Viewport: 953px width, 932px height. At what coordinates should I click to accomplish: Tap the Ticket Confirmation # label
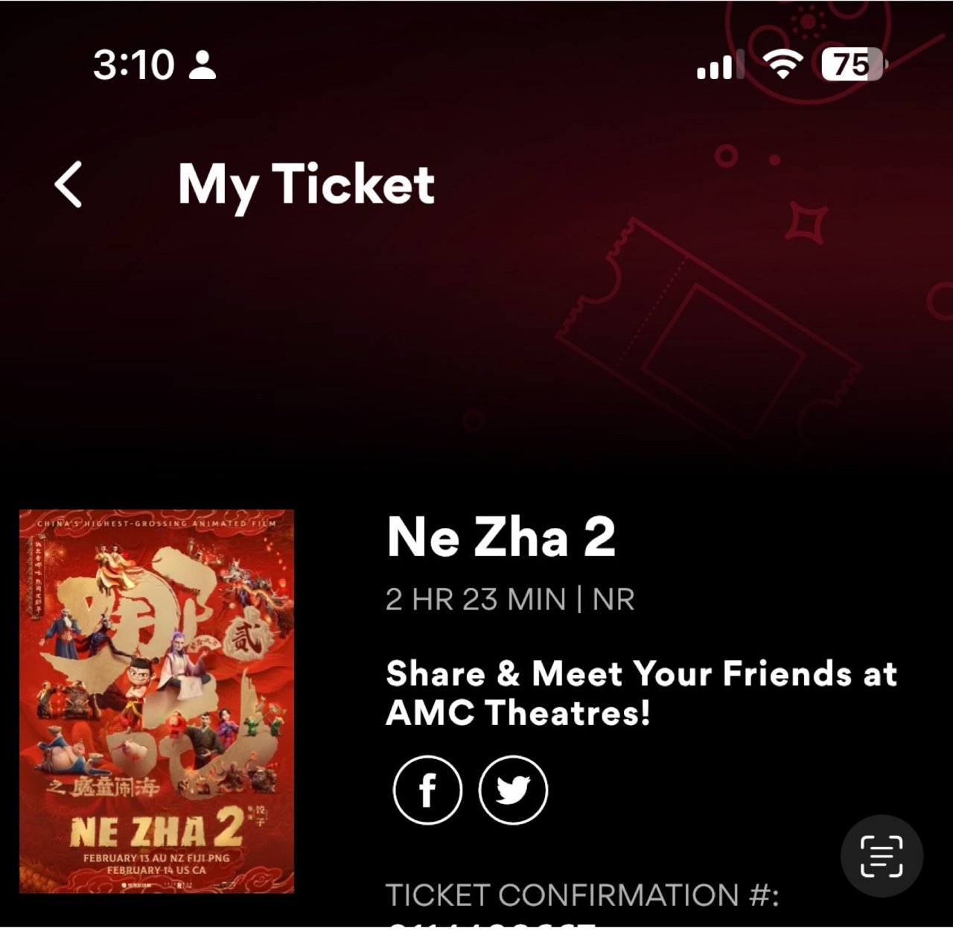(x=582, y=895)
